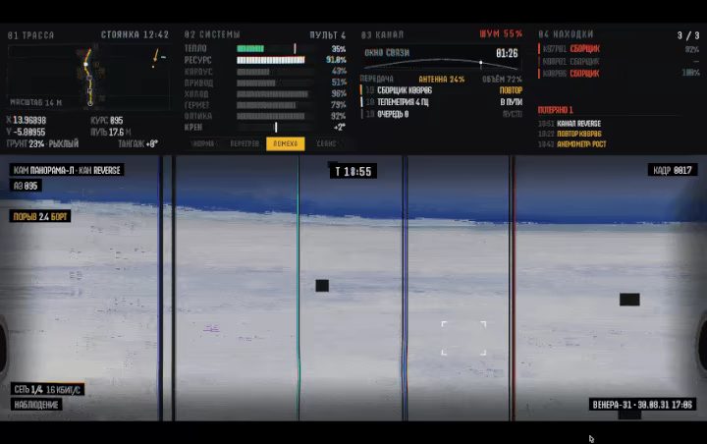Switch to the НОРМА status tab
Viewport: 707px width, 444px height.
[203, 143]
